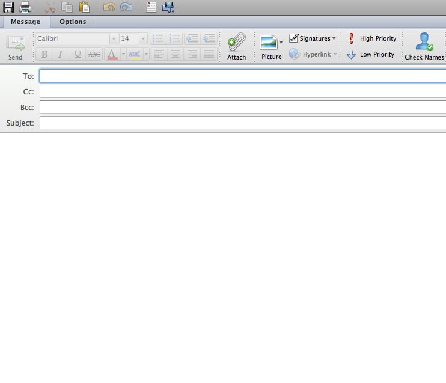The image size is (446, 383).
Task: Click the Undo arrow icon
Action: (x=109, y=7)
